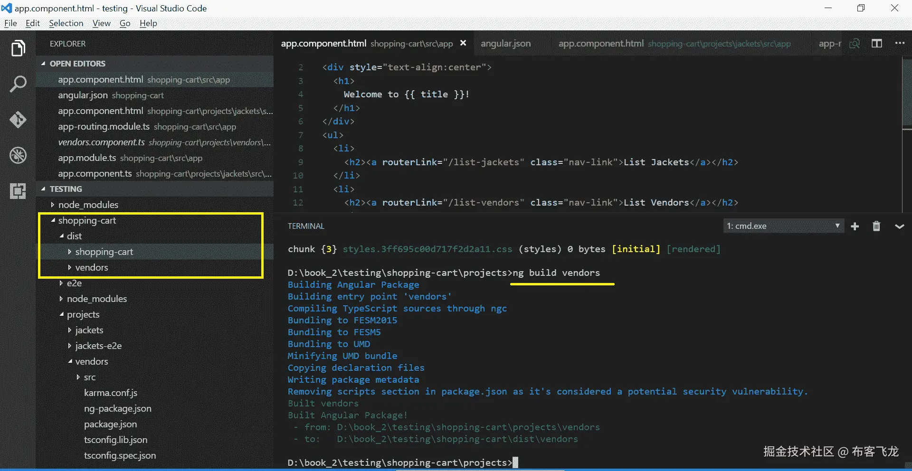Open the Help menu

click(148, 23)
